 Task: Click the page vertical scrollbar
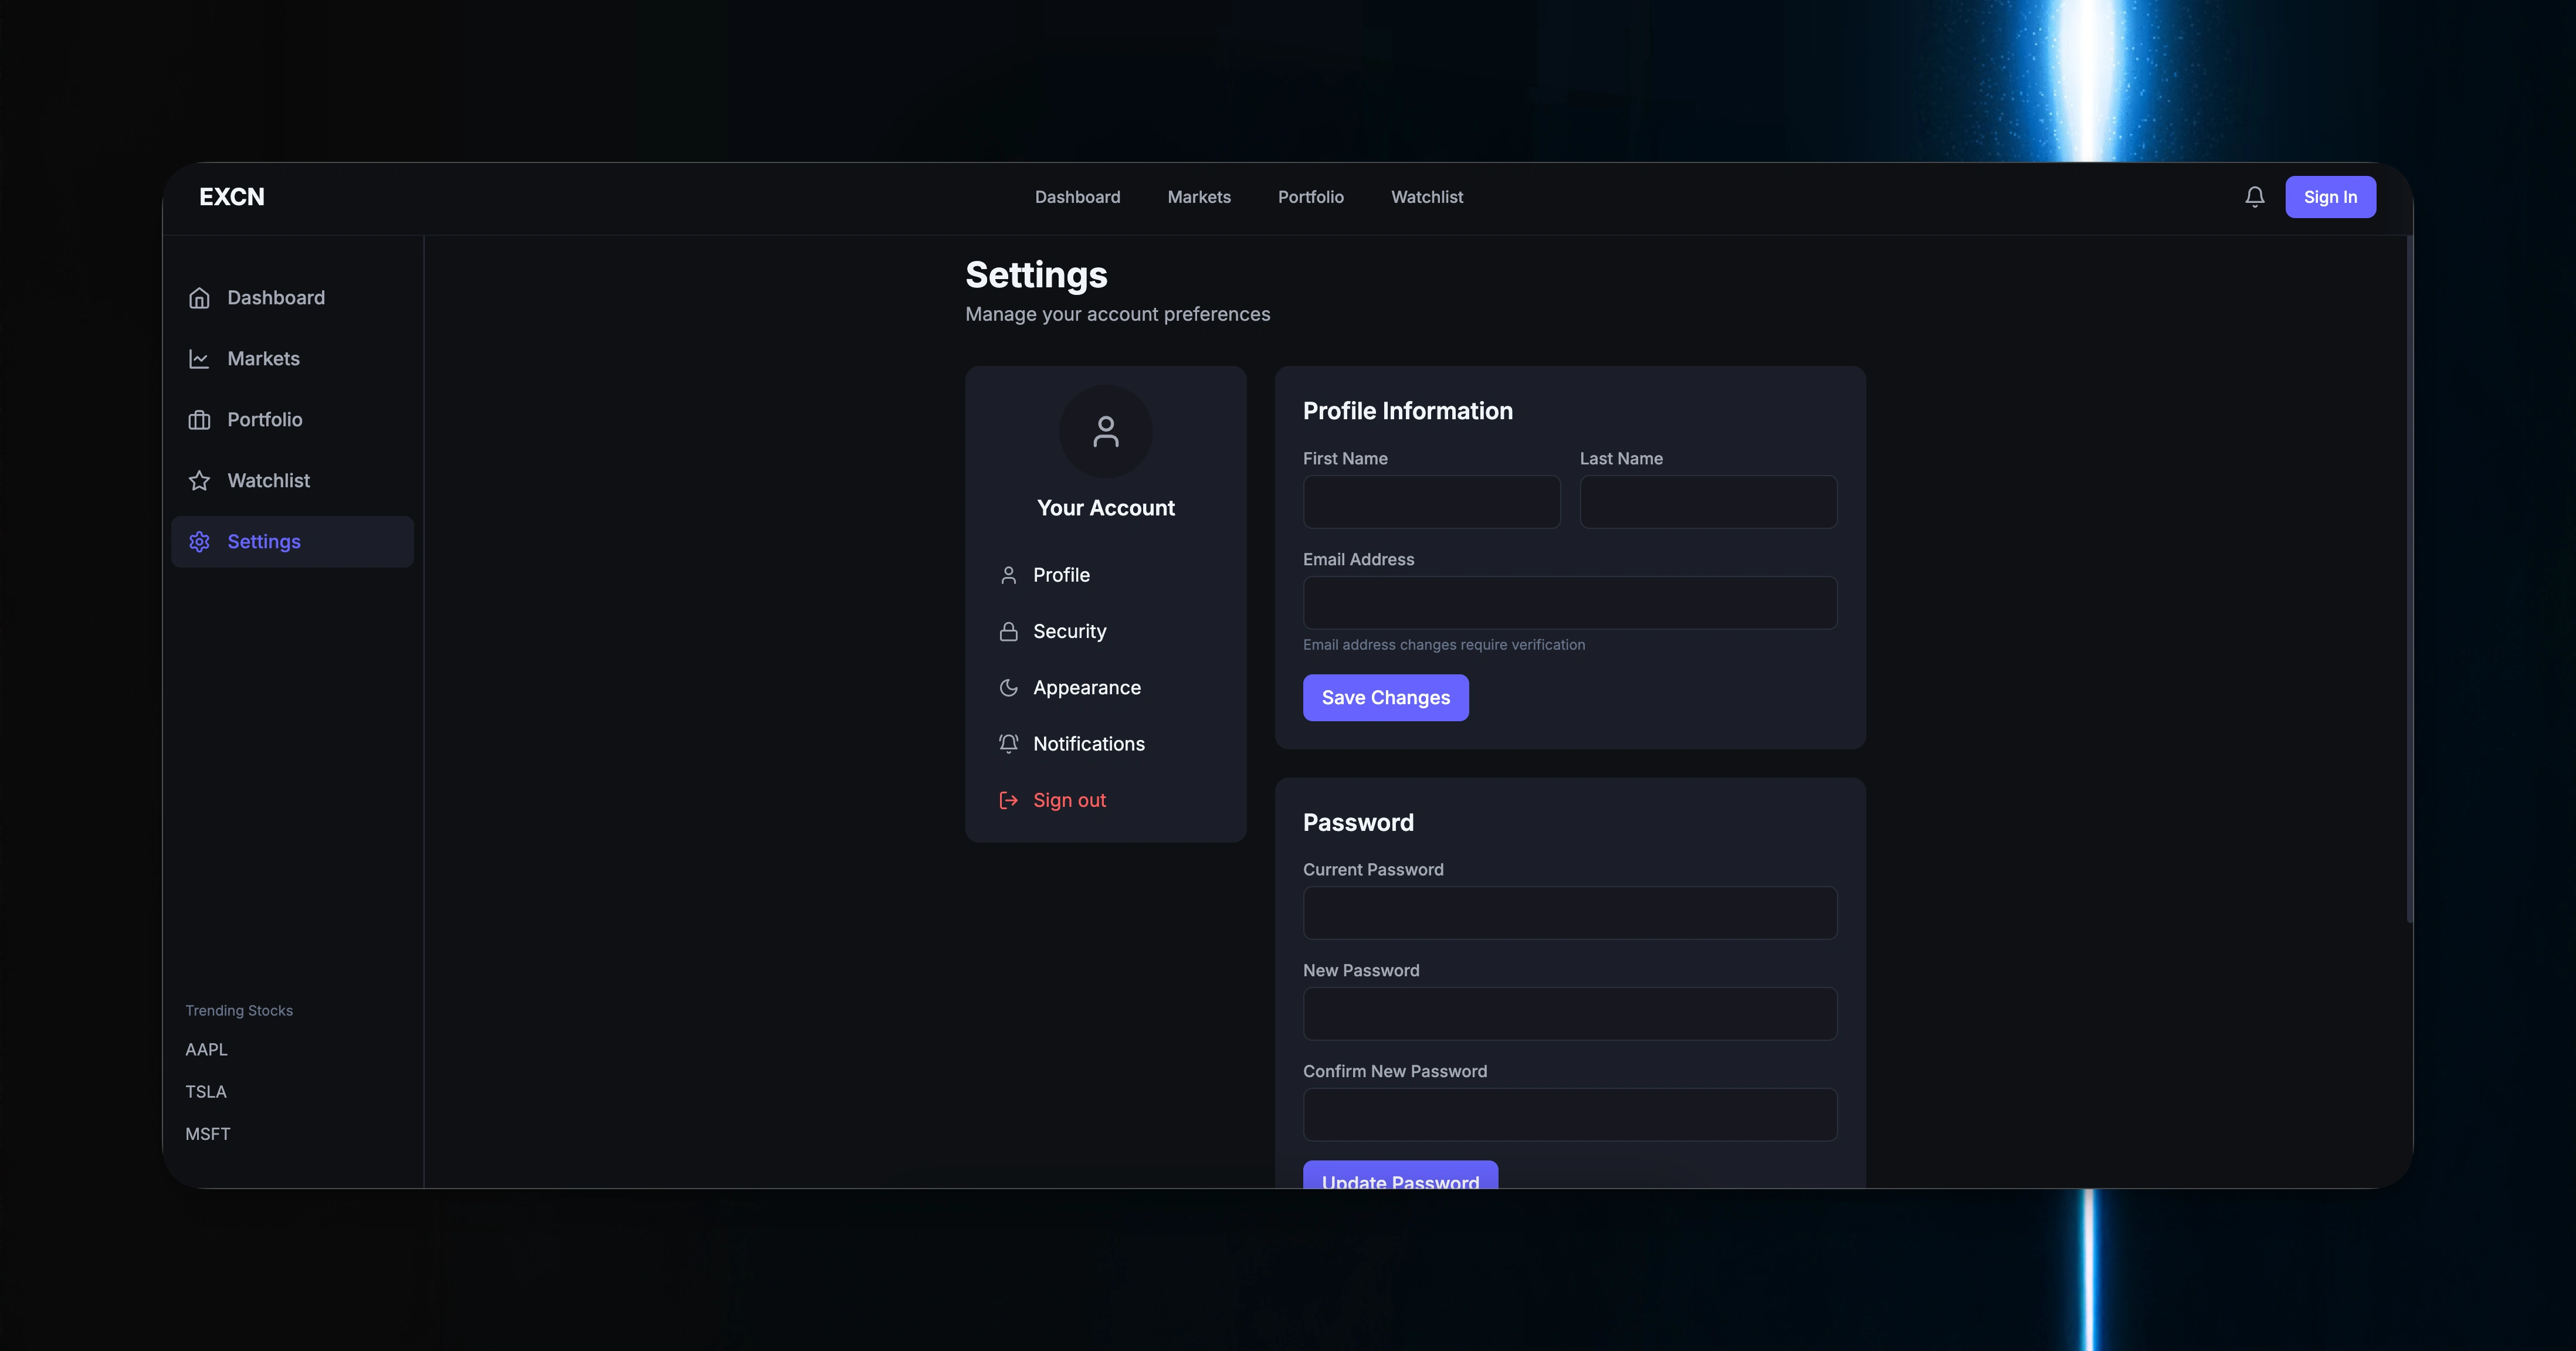[2409, 579]
